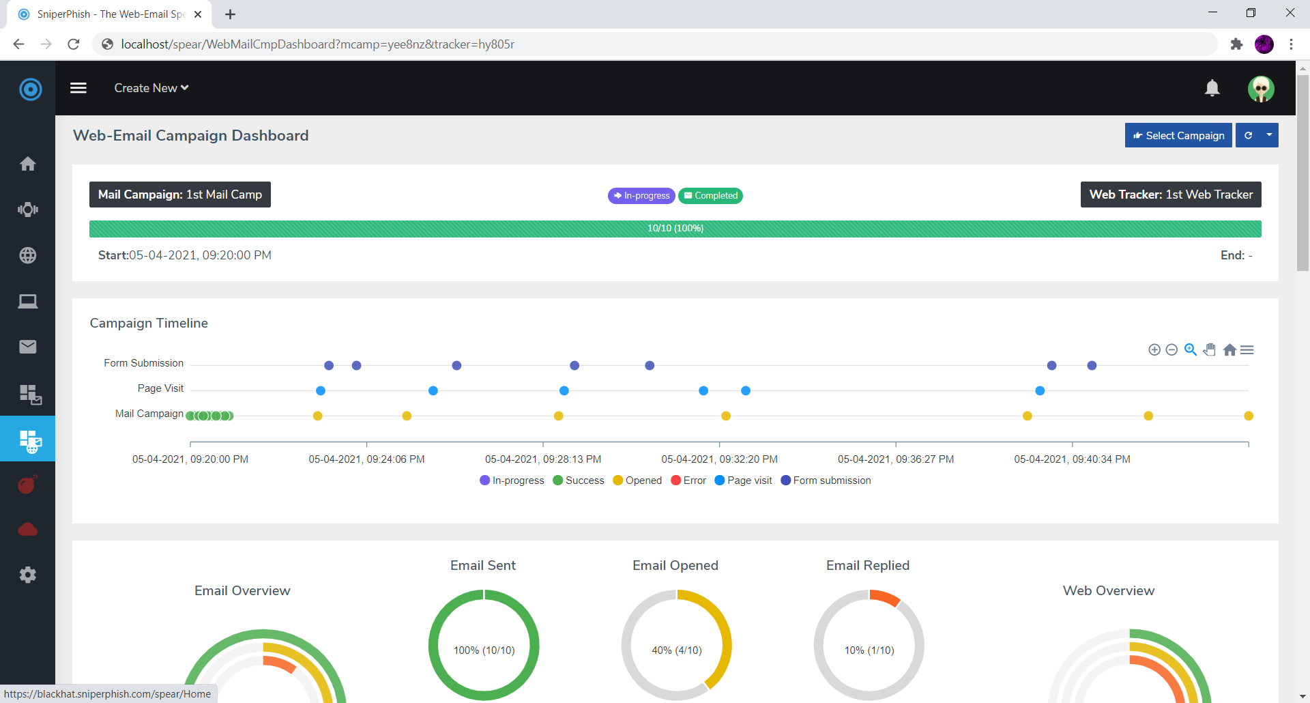Reset timeline zoom with home icon
Screen dimensions: 1310x703
point(1229,349)
